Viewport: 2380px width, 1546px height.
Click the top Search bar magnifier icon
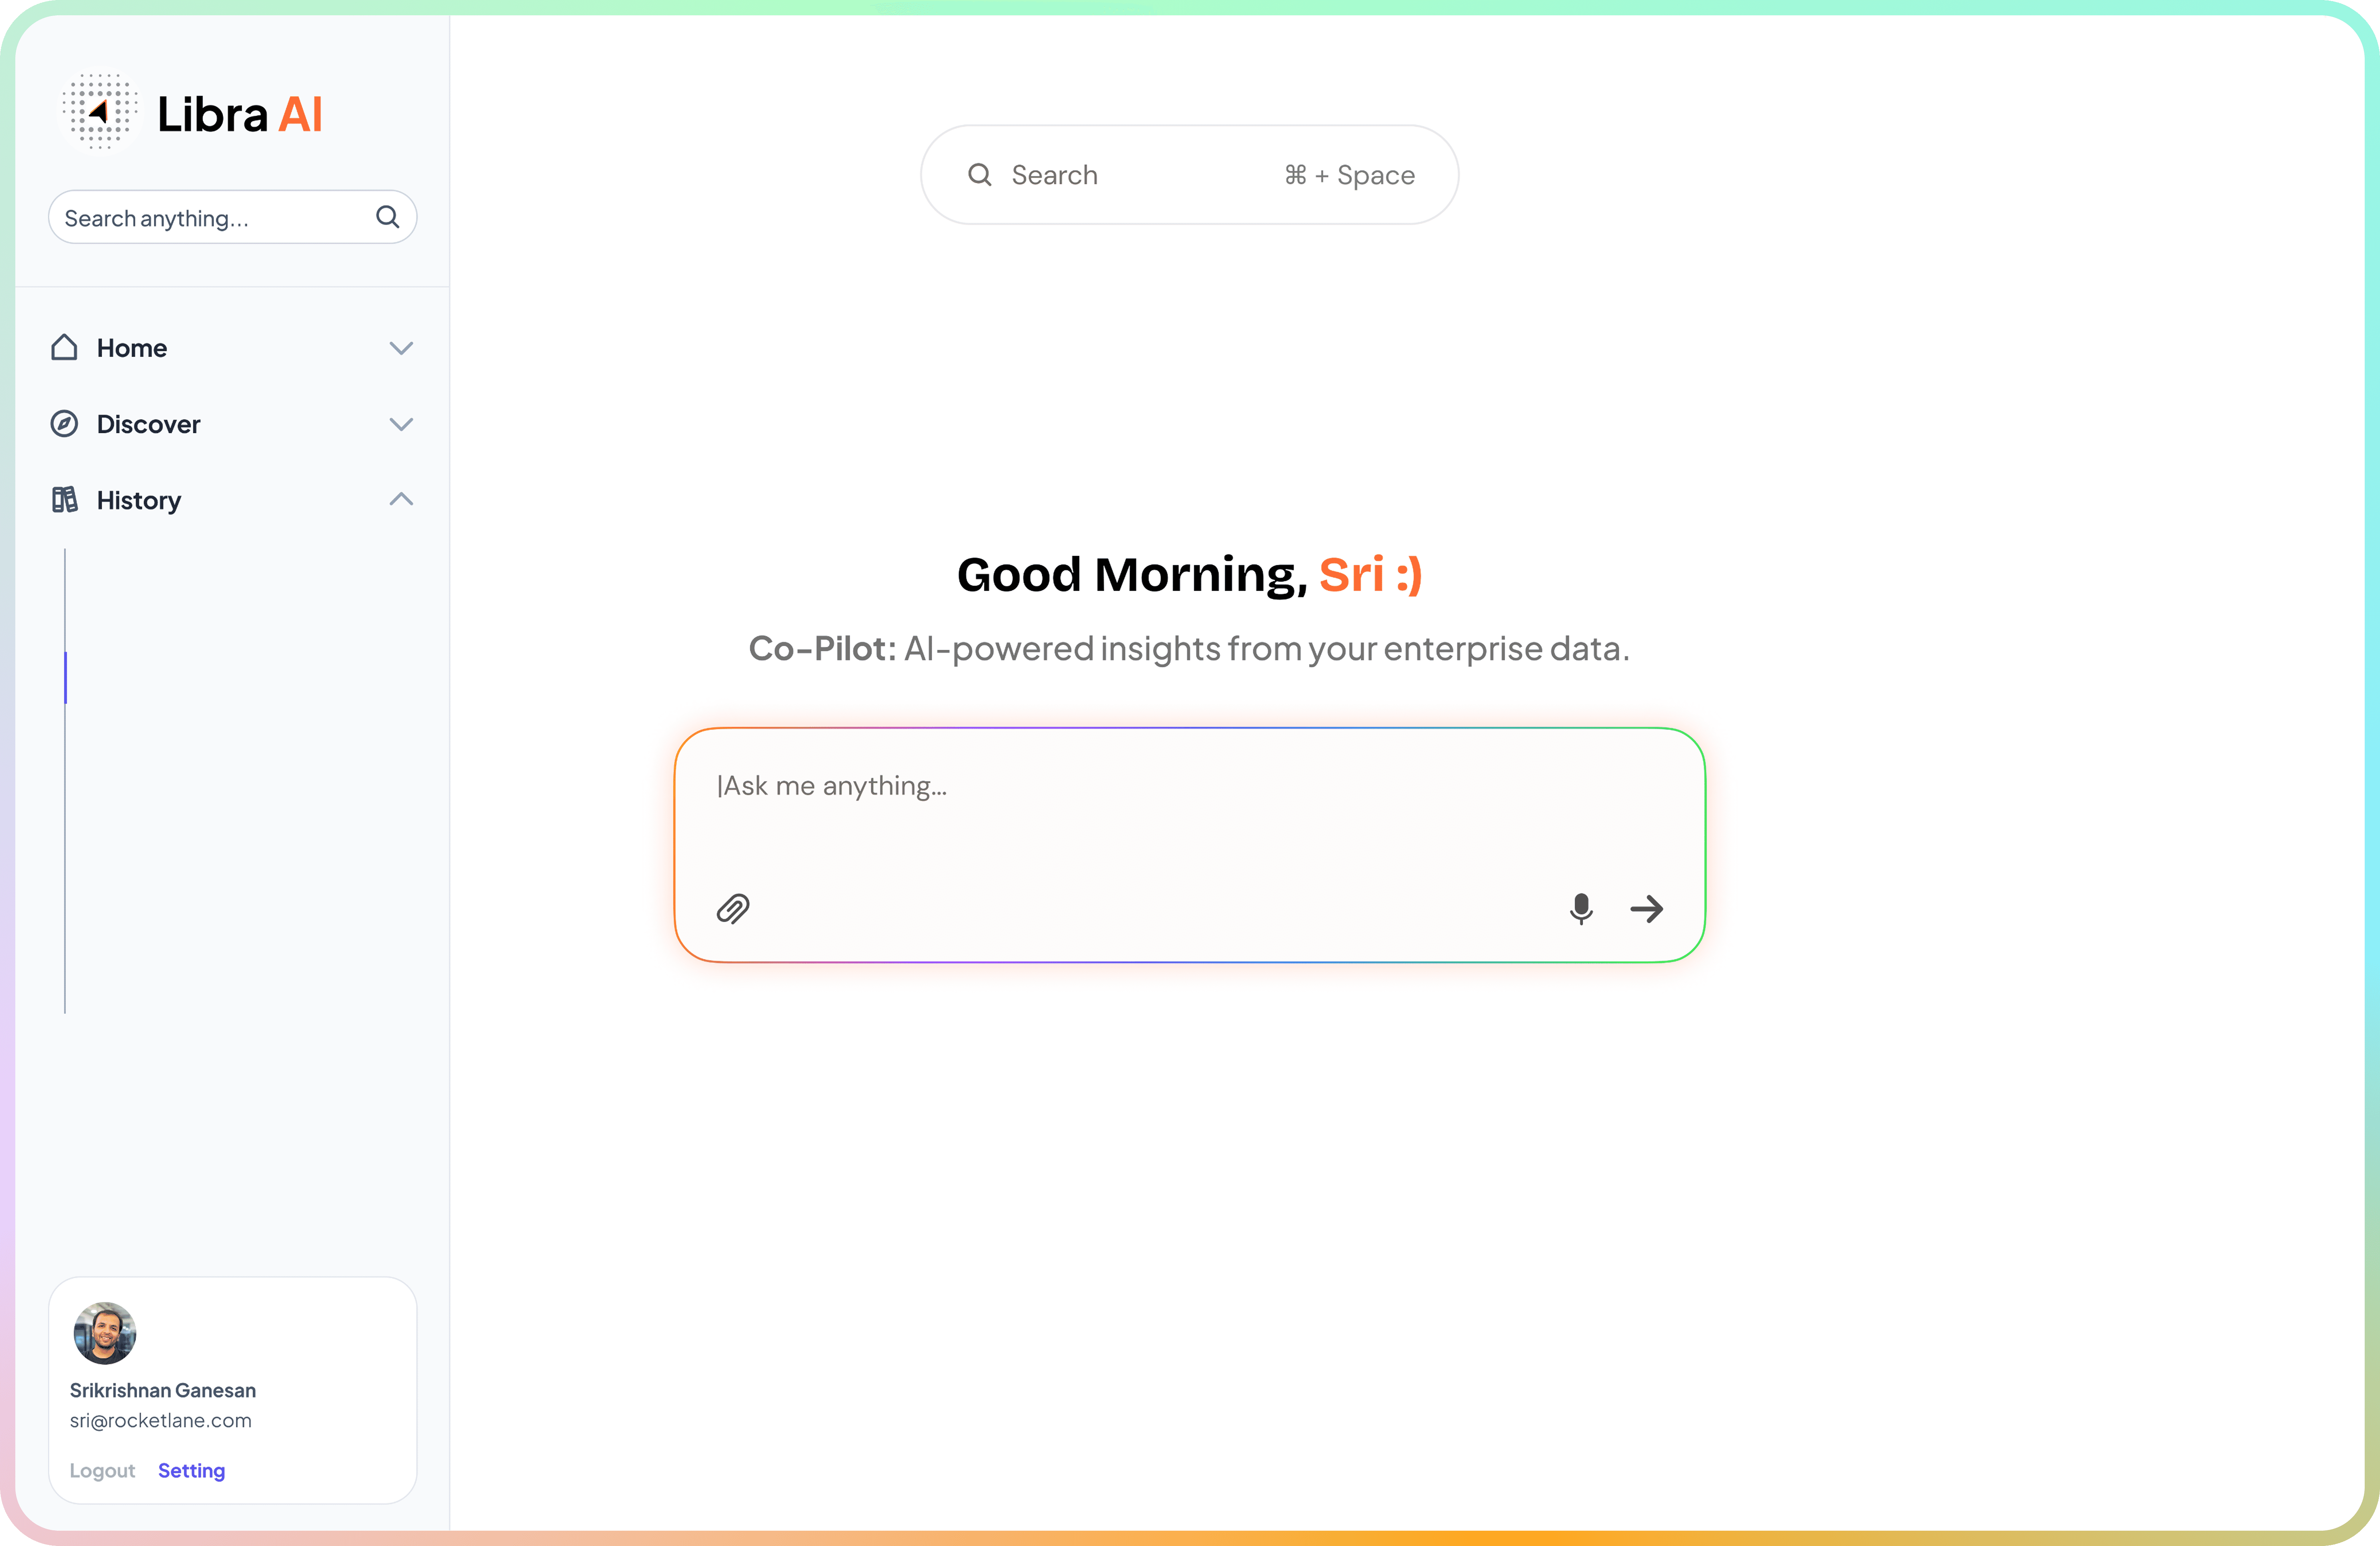[x=980, y=175]
